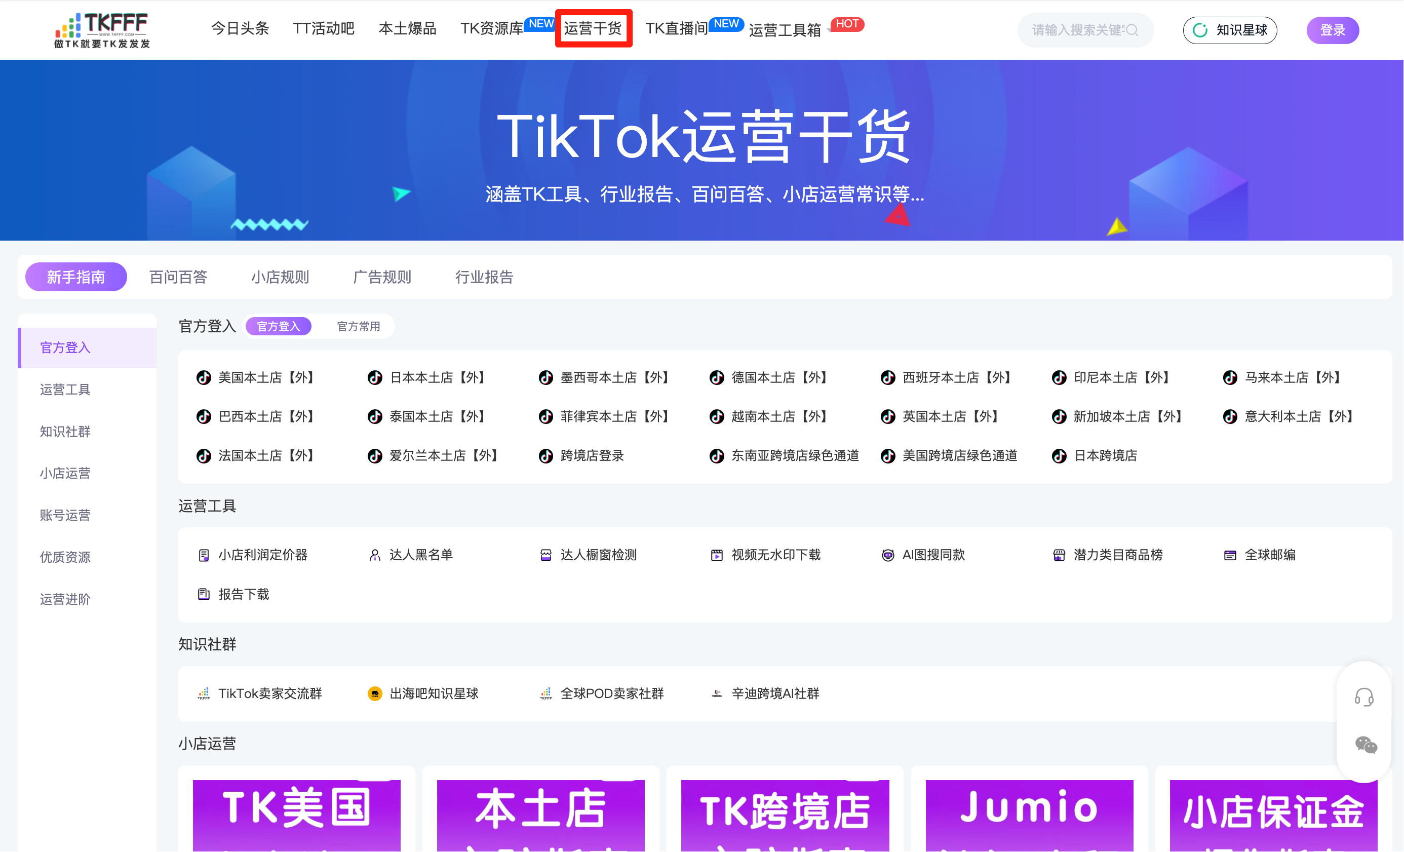
Task: Open 运营工具箱 HOT nav dropdown
Action: (x=785, y=30)
